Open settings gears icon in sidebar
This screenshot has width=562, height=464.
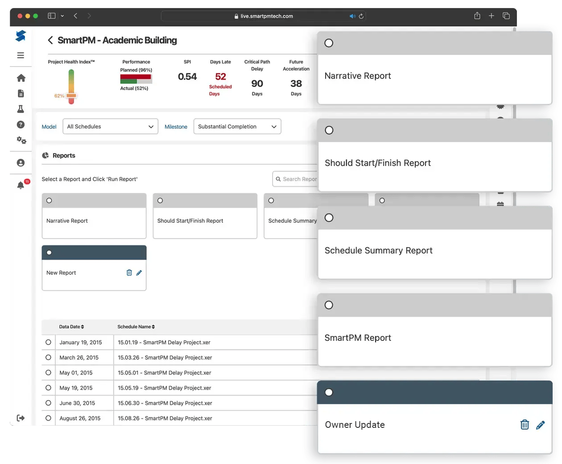coord(21,140)
